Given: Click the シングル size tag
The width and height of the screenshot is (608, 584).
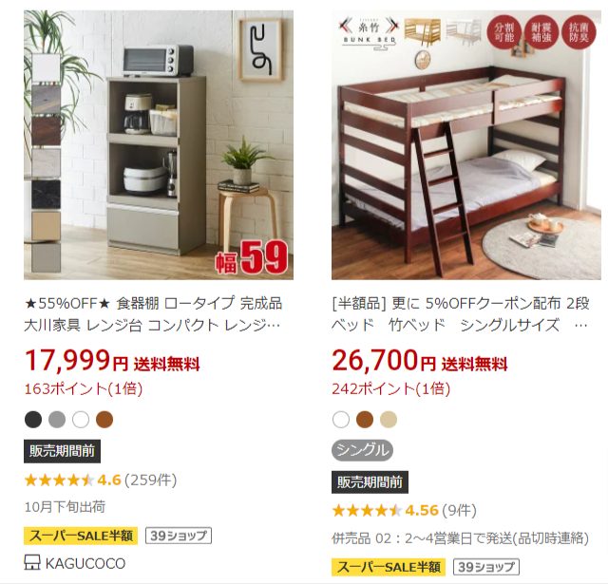Looking at the screenshot, I should point(363,450).
